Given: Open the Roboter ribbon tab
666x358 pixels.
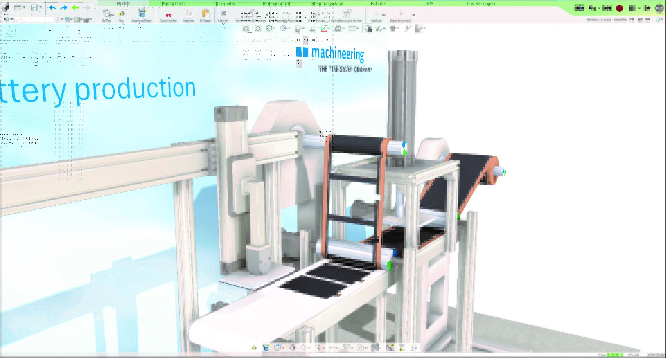Looking at the screenshot, I should coord(378,3).
